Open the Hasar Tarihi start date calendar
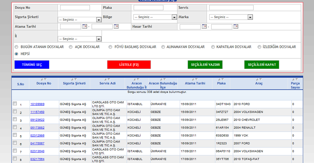 pyautogui.click(x=204, y=27)
